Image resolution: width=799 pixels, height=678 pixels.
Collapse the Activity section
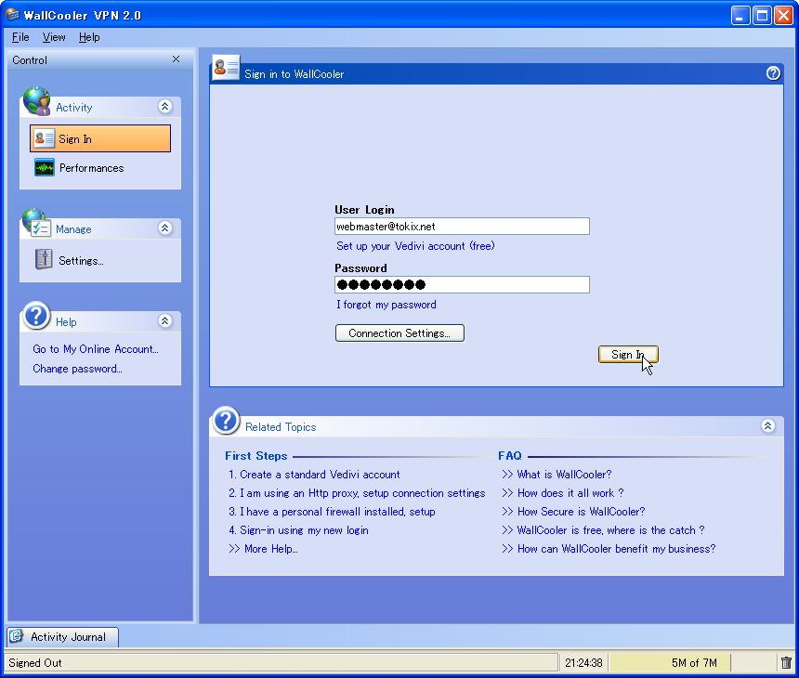pyautogui.click(x=164, y=107)
